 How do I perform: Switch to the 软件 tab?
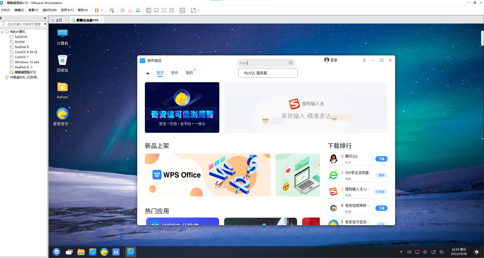[x=175, y=73]
